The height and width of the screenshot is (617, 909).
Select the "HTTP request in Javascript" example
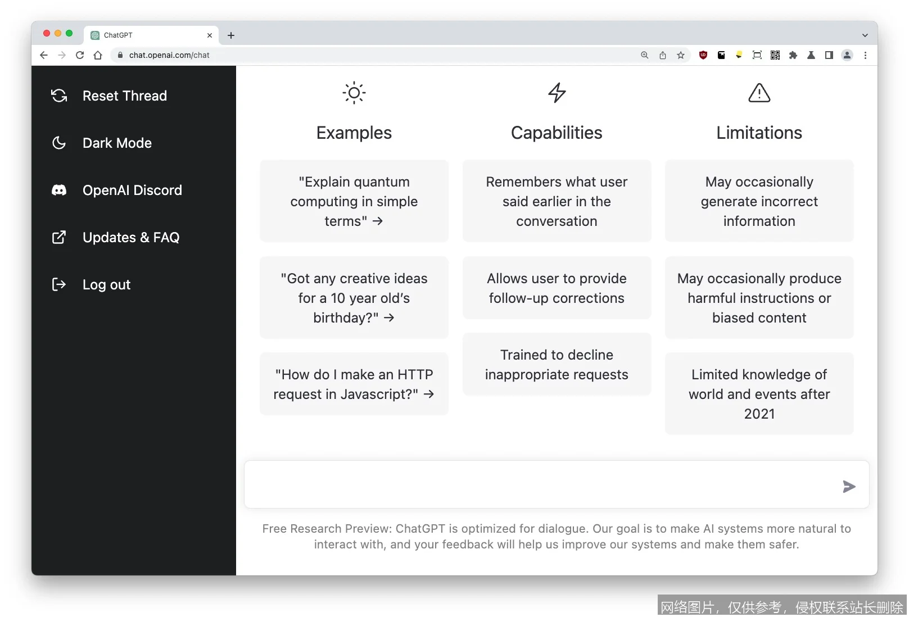coord(354,384)
